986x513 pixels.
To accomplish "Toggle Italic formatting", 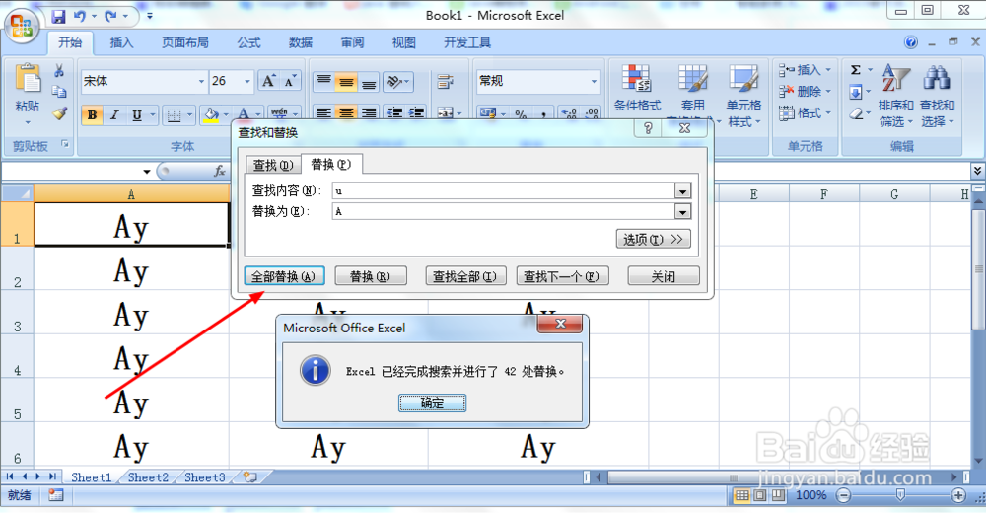I will click(114, 115).
